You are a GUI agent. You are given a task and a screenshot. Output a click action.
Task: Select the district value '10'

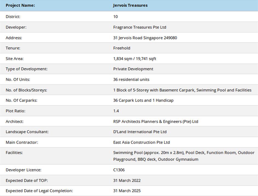tap(115, 17)
